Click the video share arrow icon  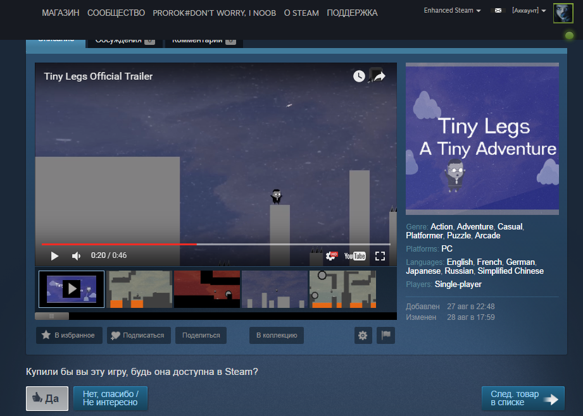(379, 76)
